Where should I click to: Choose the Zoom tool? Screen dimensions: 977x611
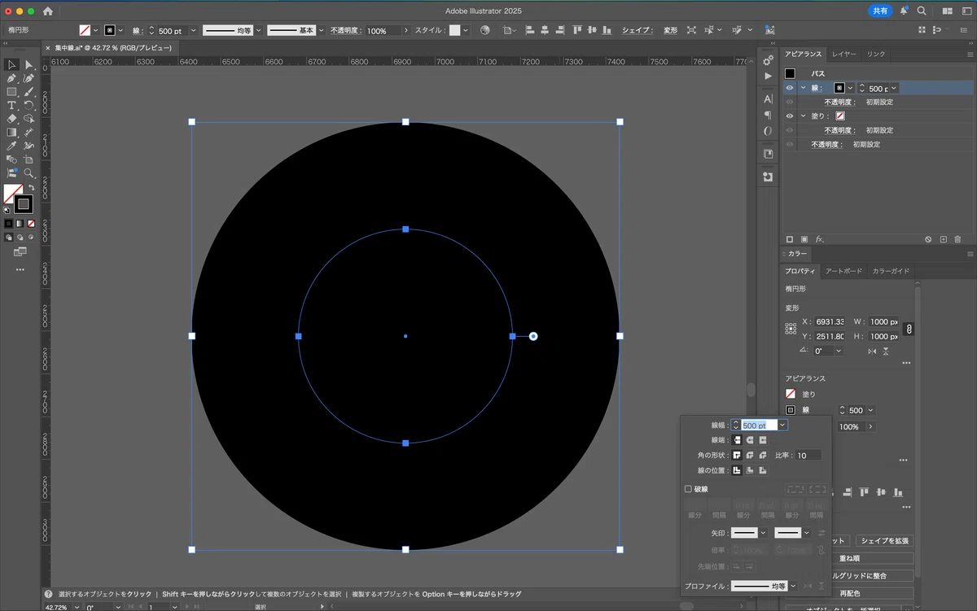[29, 172]
